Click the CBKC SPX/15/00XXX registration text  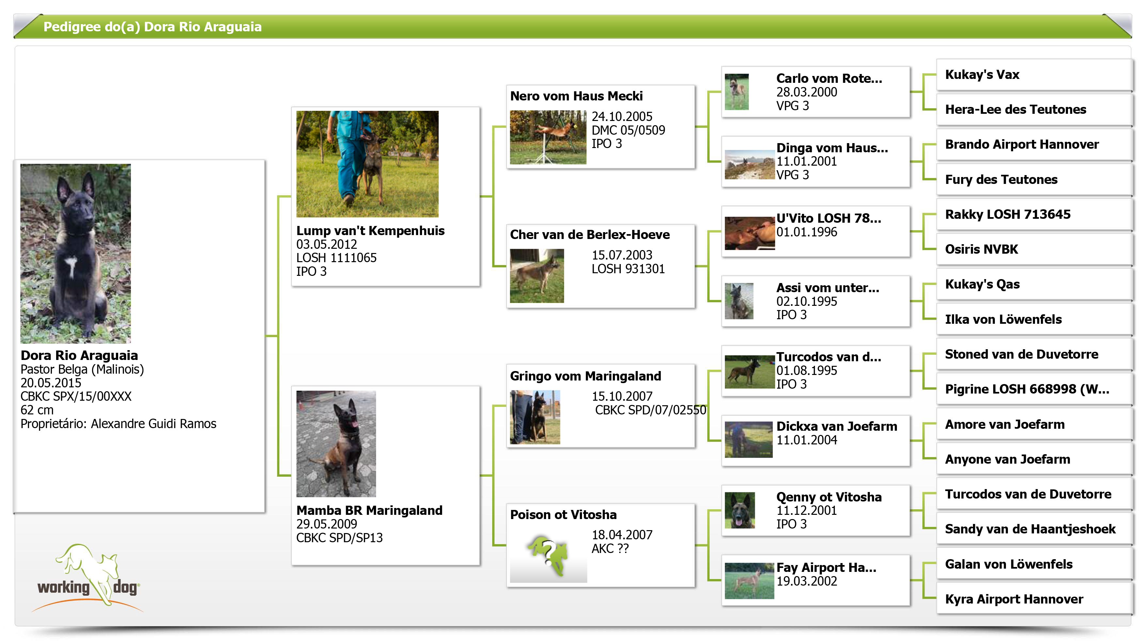(76, 396)
